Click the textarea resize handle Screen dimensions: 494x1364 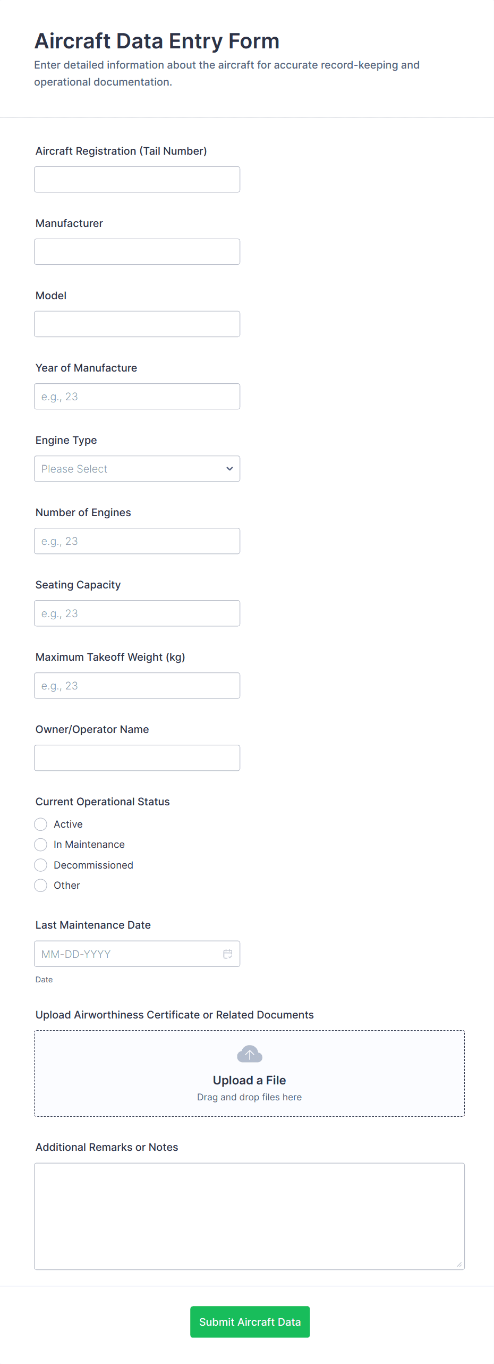[x=459, y=1264]
